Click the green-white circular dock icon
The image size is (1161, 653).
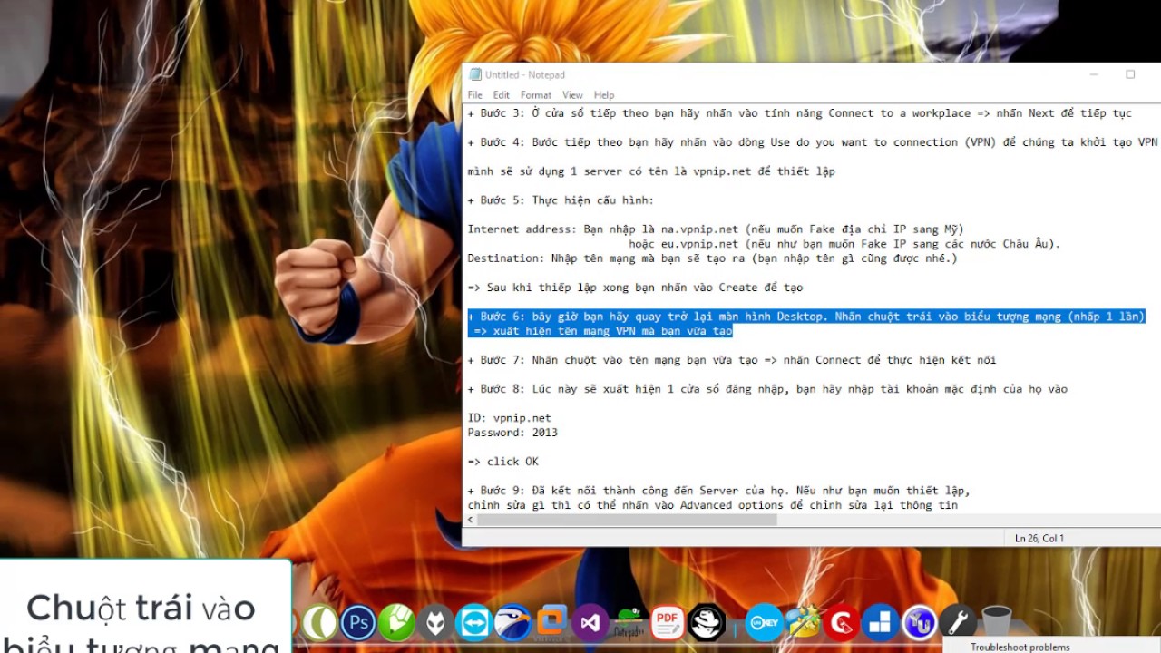coord(320,623)
